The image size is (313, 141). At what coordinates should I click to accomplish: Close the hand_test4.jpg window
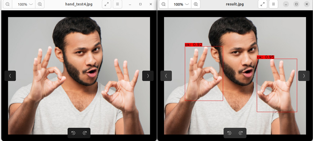151,4
